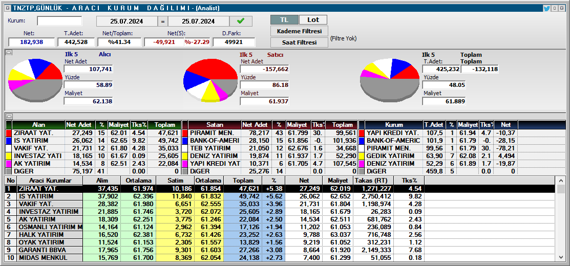Switch display to TL mode
Viewport: 570px width, 266px height.
coord(284,20)
